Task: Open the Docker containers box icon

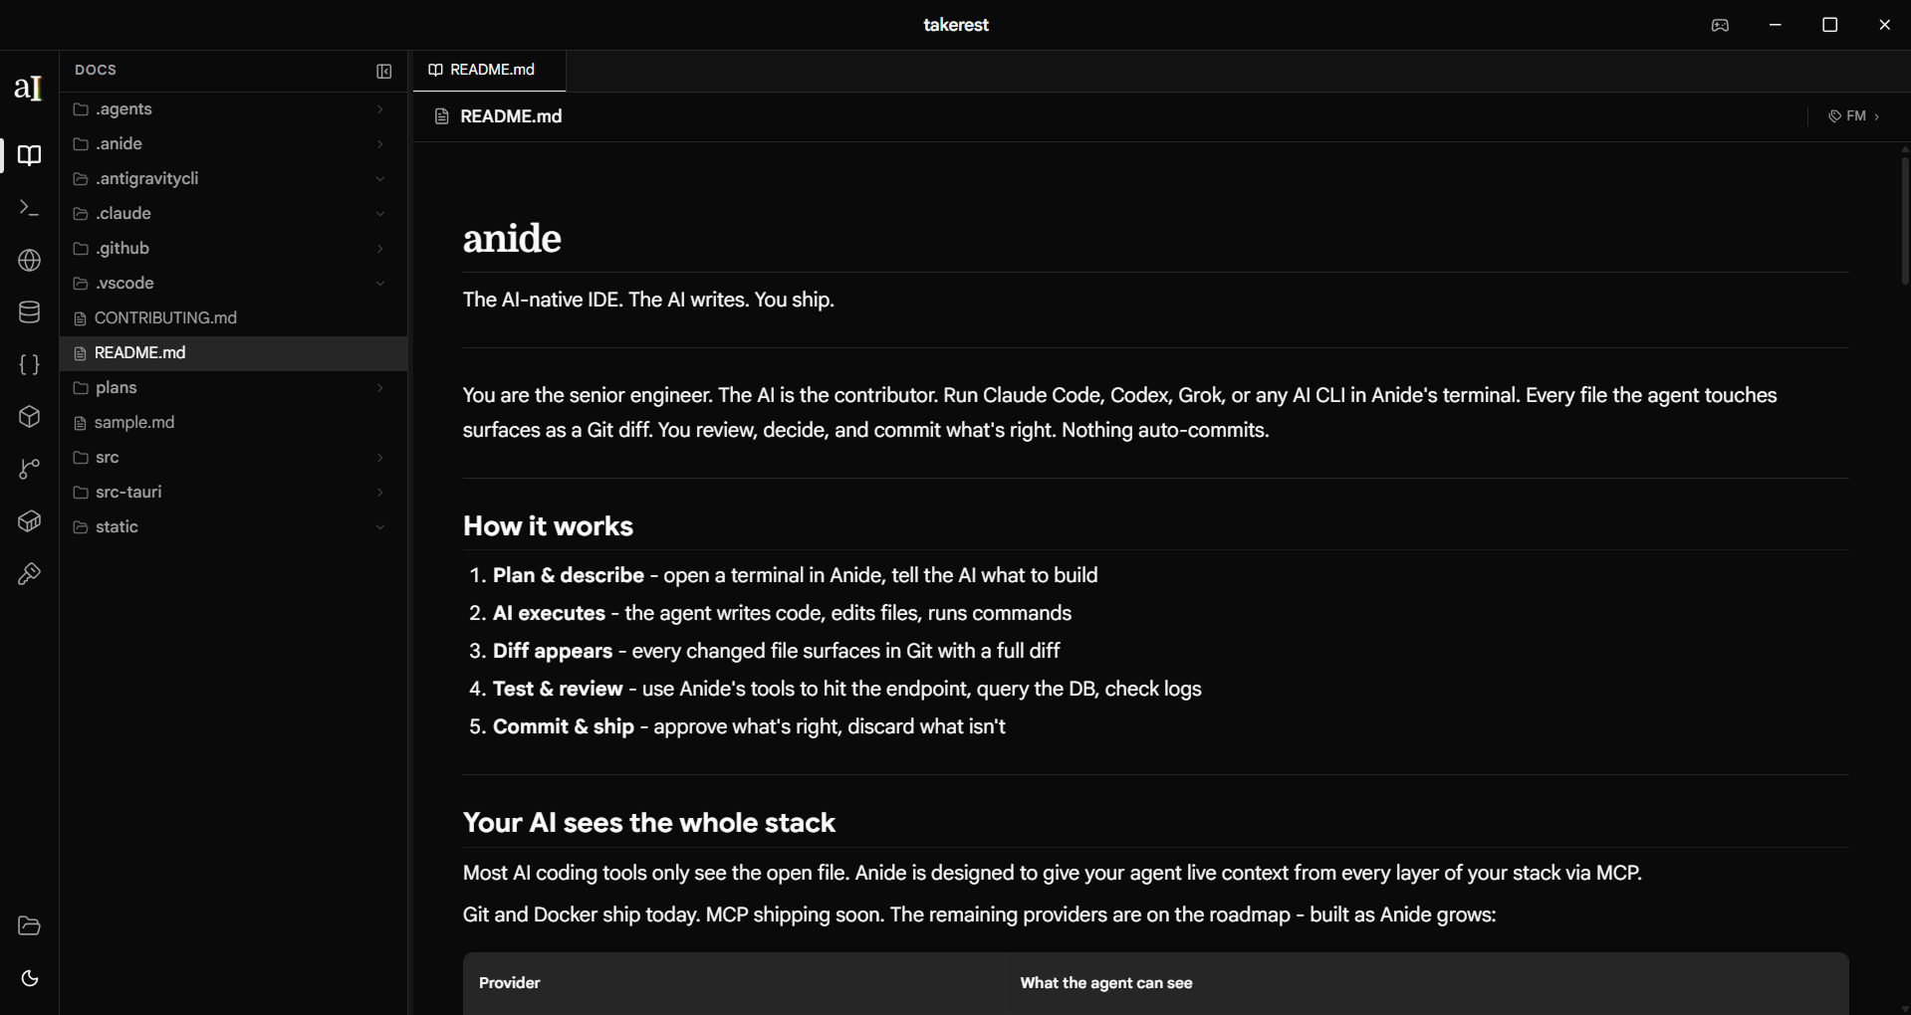Action: pyautogui.click(x=29, y=521)
